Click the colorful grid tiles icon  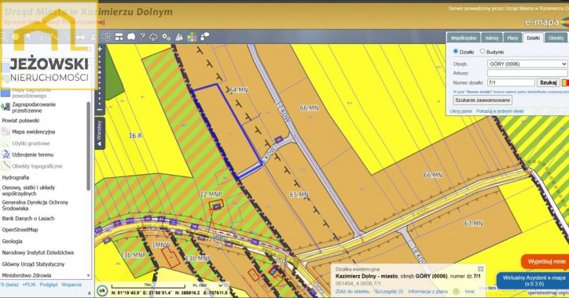pos(192,37)
